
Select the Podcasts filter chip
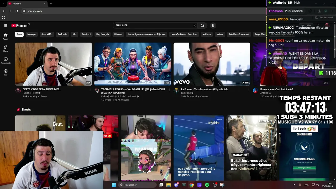click(x=62, y=34)
